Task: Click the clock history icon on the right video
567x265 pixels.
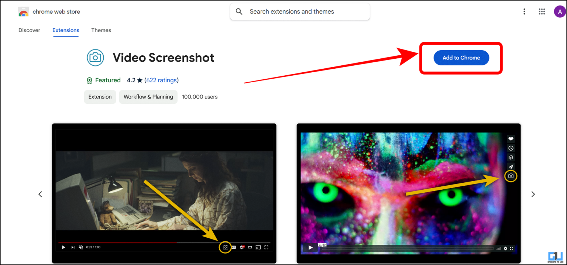Action: click(x=511, y=148)
